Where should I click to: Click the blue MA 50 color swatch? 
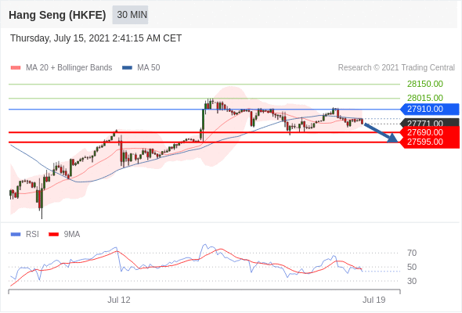(128, 68)
